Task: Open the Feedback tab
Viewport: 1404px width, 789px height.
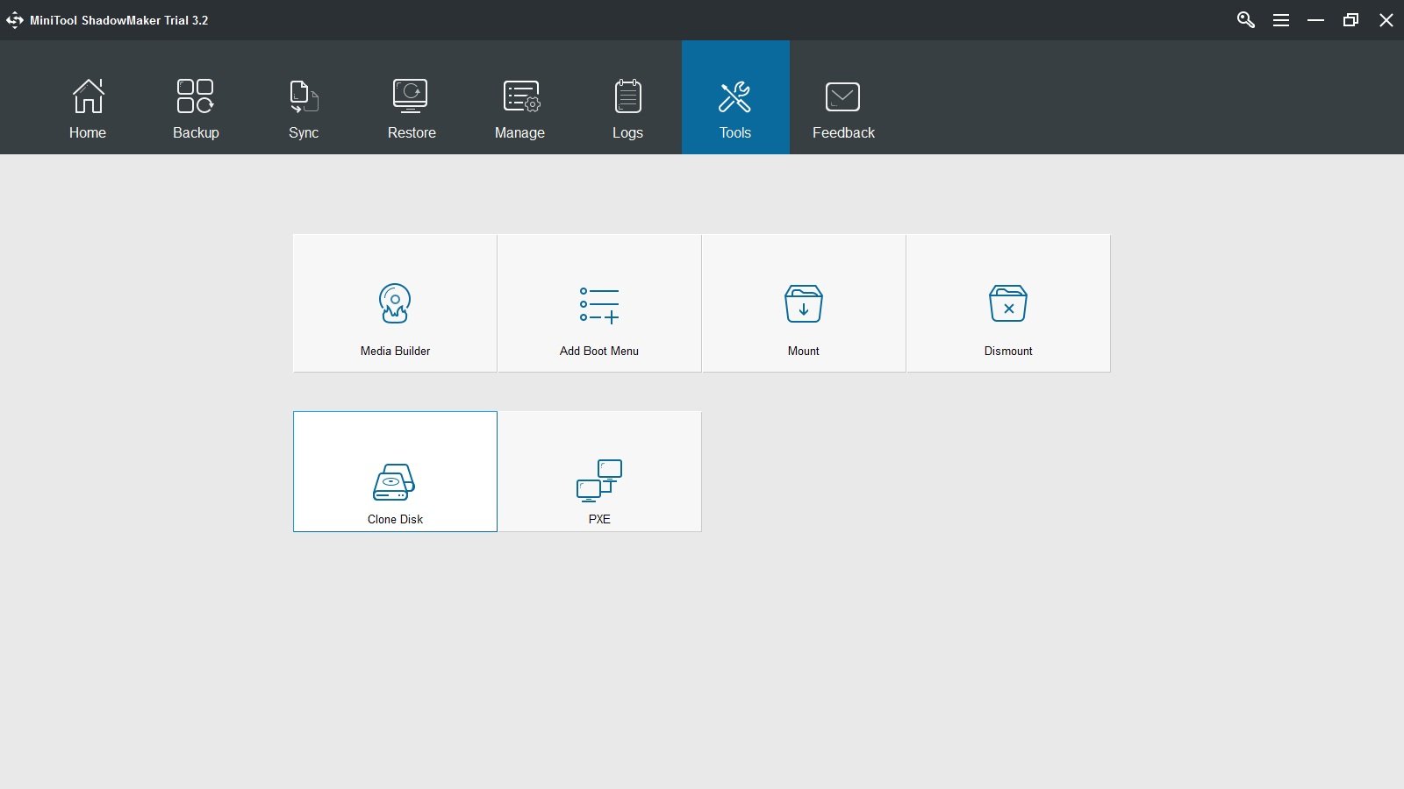Action: [843, 97]
